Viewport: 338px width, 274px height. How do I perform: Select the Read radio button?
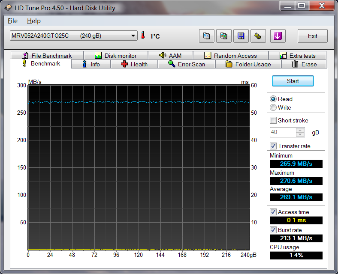point(273,99)
